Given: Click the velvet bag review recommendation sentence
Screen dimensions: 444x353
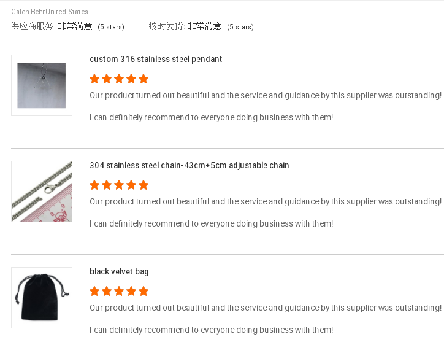Looking at the screenshot, I should pos(211,330).
